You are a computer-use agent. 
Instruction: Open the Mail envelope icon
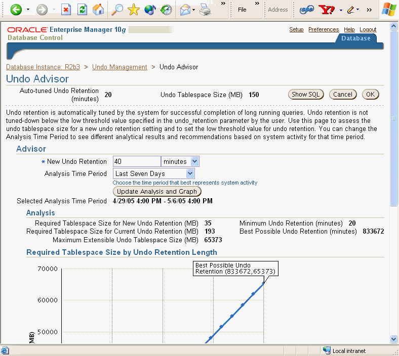click(185, 10)
